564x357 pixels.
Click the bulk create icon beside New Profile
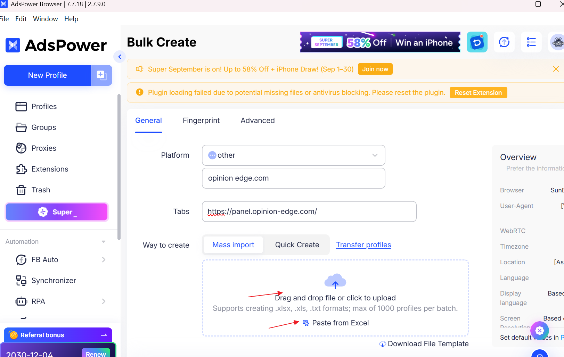tap(101, 75)
